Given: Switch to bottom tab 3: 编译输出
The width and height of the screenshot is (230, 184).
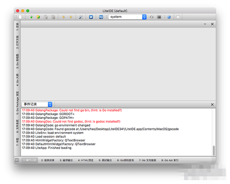Looking at the screenshot, I should pos(66,160).
